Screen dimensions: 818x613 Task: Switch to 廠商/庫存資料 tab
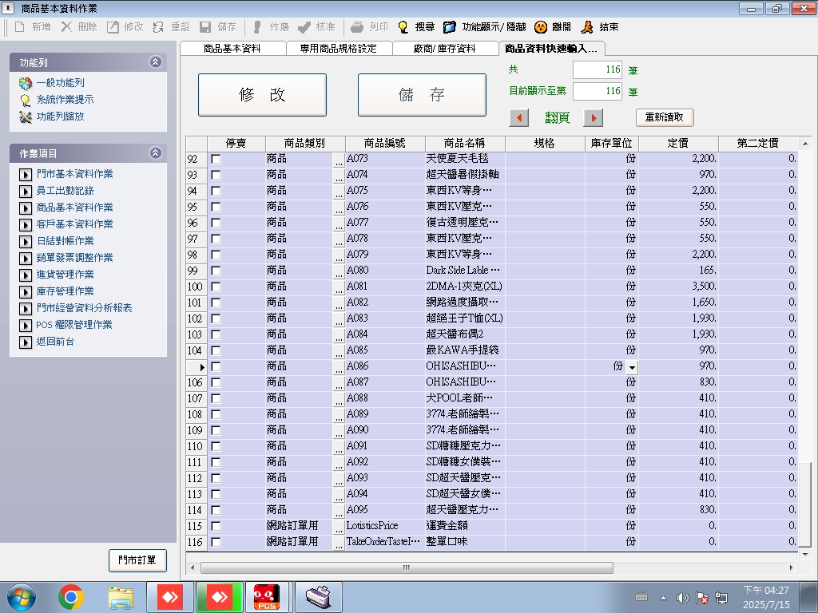click(444, 48)
